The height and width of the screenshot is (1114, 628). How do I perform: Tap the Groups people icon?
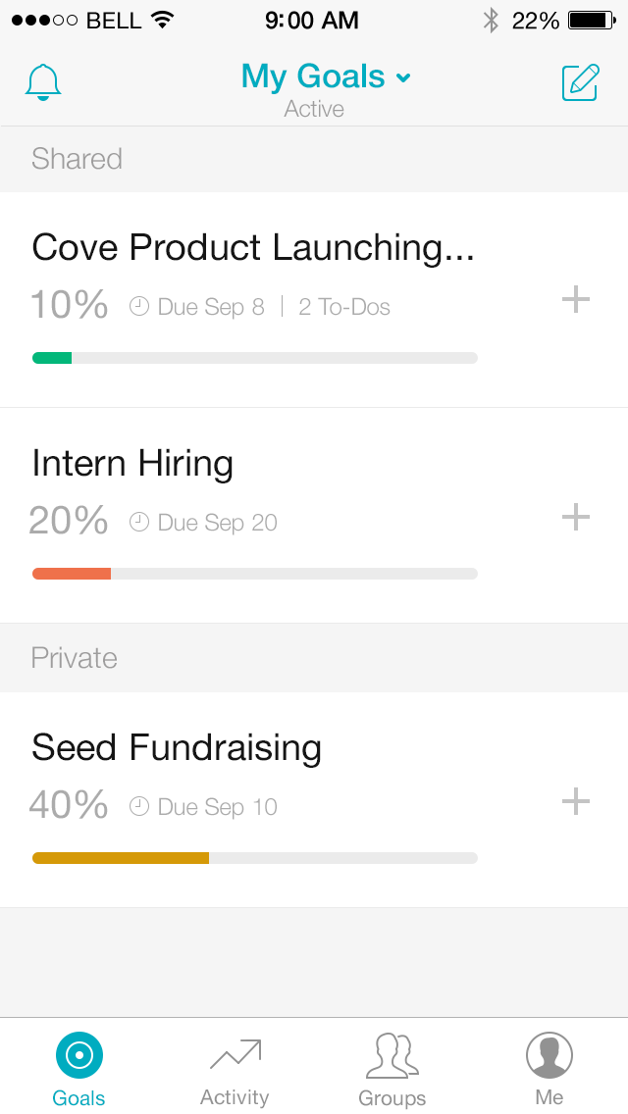click(392, 1055)
